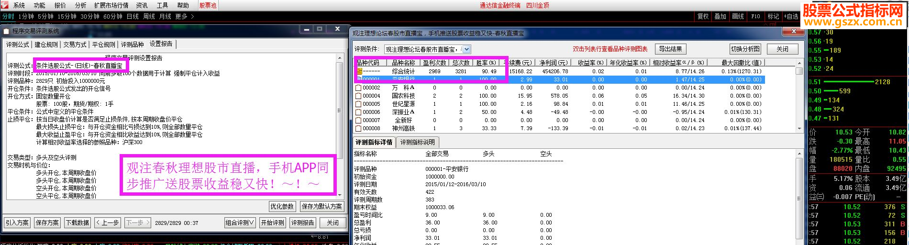The image size is (909, 245).
Task: Click F10 in chart toolbar
Action: [x=756, y=16]
